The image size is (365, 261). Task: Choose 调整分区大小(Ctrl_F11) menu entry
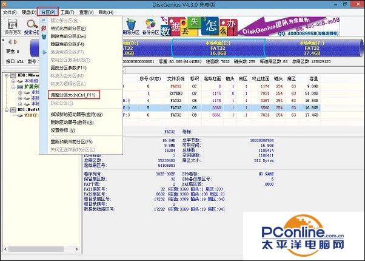click(x=74, y=95)
